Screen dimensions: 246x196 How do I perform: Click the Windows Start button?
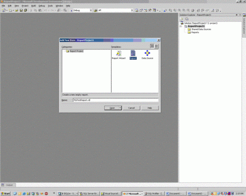tap(5, 194)
